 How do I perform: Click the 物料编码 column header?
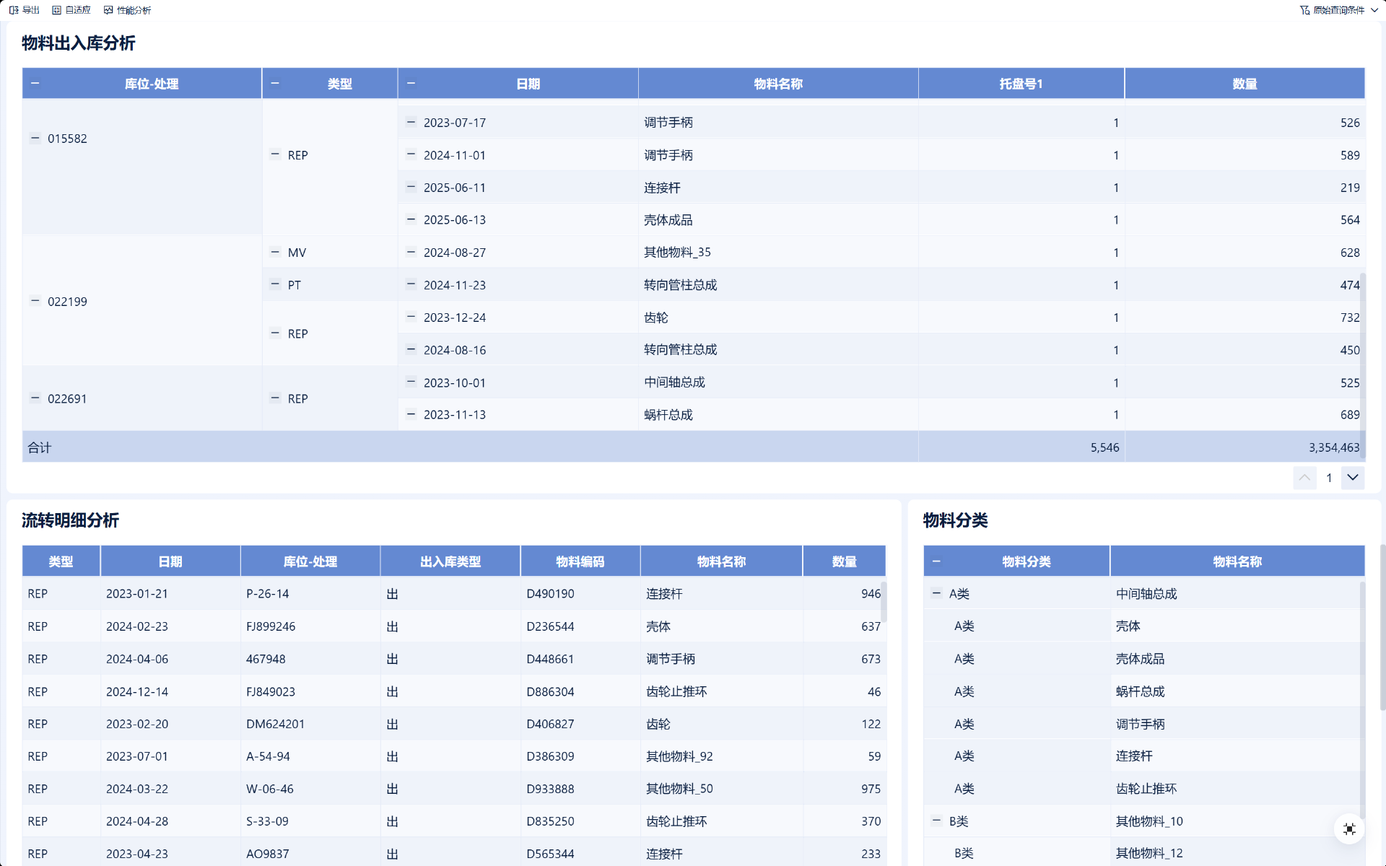click(580, 561)
